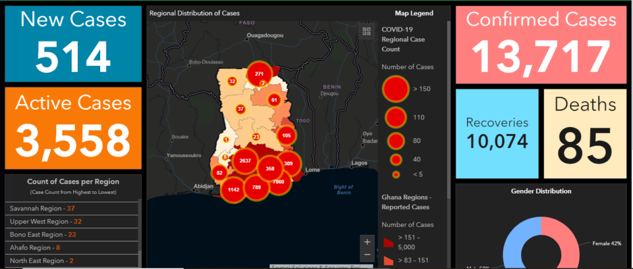Zoom out with the map minus button

click(367, 255)
